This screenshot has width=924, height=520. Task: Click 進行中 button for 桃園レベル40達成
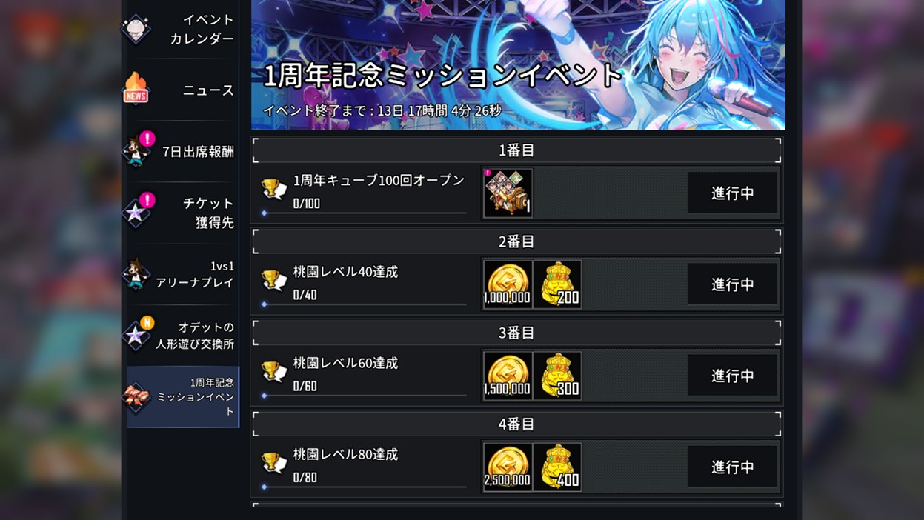pyautogui.click(x=732, y=284)
